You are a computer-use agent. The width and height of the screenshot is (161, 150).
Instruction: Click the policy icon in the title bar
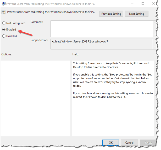(x=4, y=4)
